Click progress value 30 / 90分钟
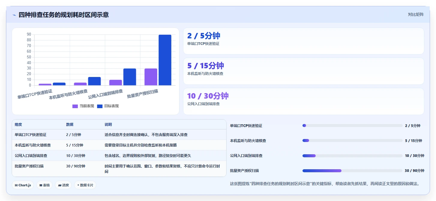Viewport: 436px width, 201px height. [x=415, y=171]
